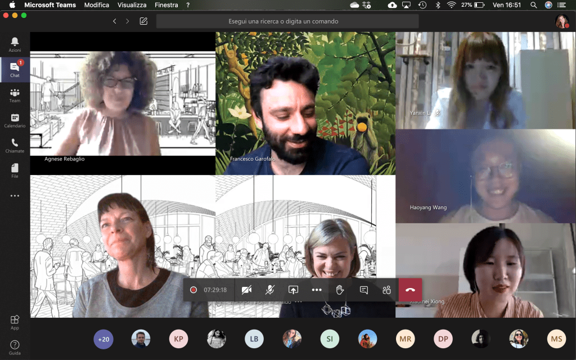This screenshot has width=576, height=360.
Task: Open more actions in call toolbar
Action: 317,290
